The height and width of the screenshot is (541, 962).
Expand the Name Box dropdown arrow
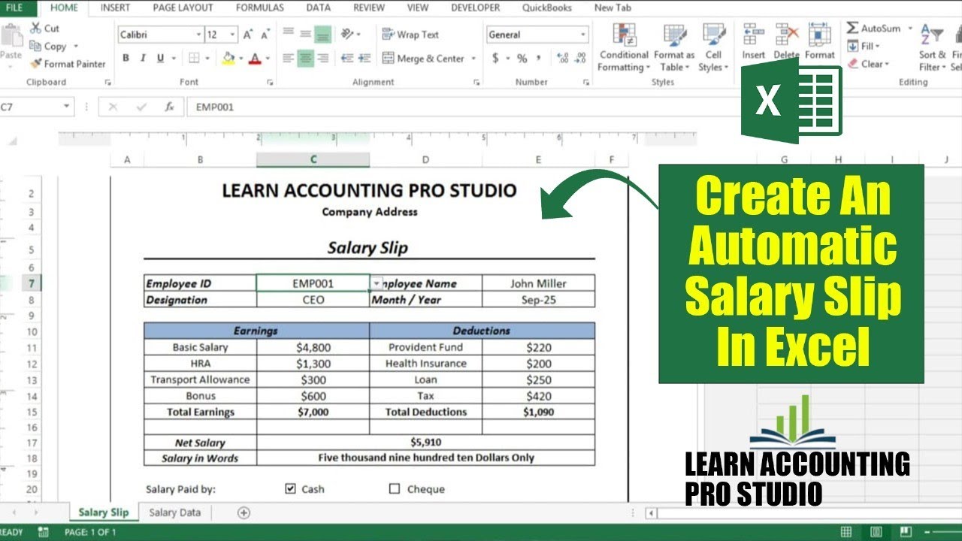67,107
